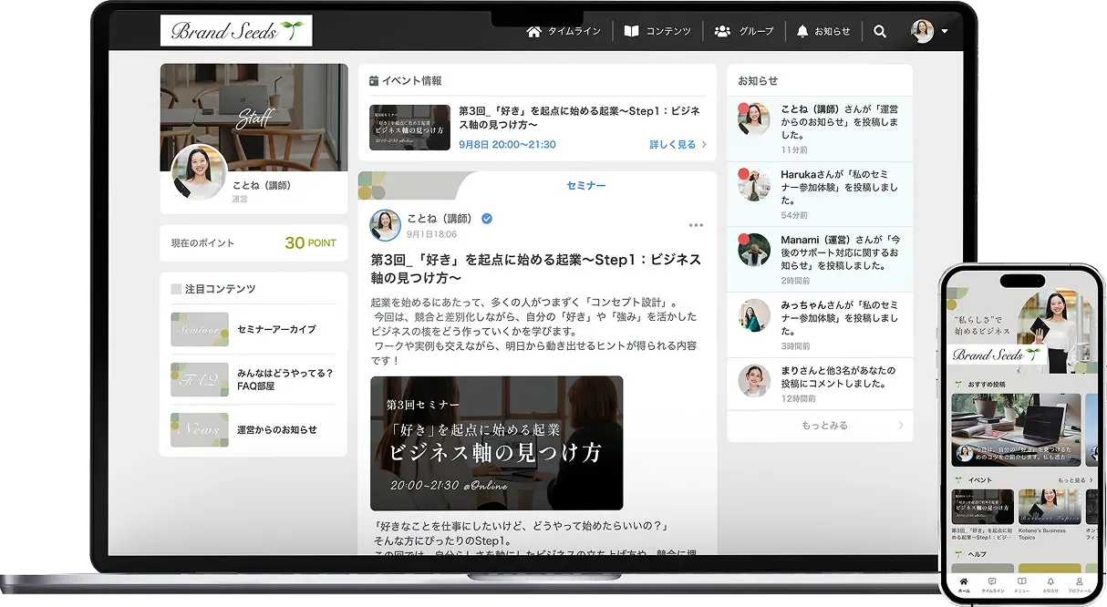This screenshot has width=1107, height=607.
Task: Click the イベント情報 calendar icon
Action: click(374, 81)
